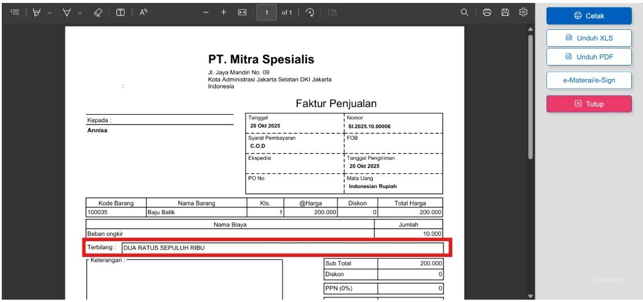643x302 pixels.
Task: Click the document vertical scrollbar thumb
Action: click(x=531, y=97)
